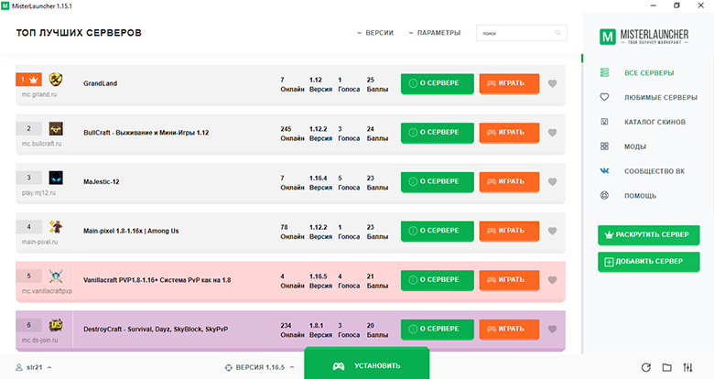Screen dimensions: 714x379
Task: Open О СЕРВЕРЕ for DestroyCraft
Action: (438, 329)
